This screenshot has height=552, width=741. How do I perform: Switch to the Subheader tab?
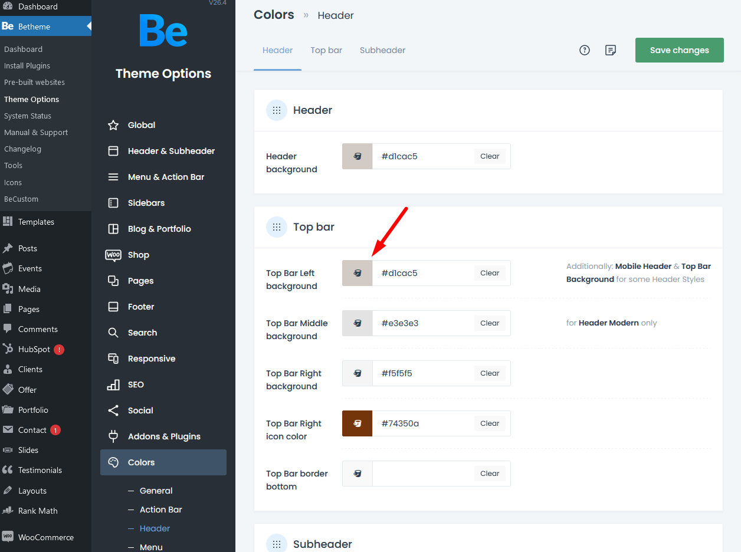[382, 50]
